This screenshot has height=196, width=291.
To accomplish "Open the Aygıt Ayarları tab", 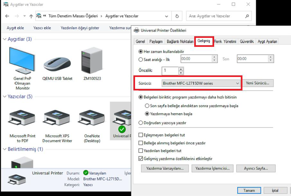I will [267, 41].
